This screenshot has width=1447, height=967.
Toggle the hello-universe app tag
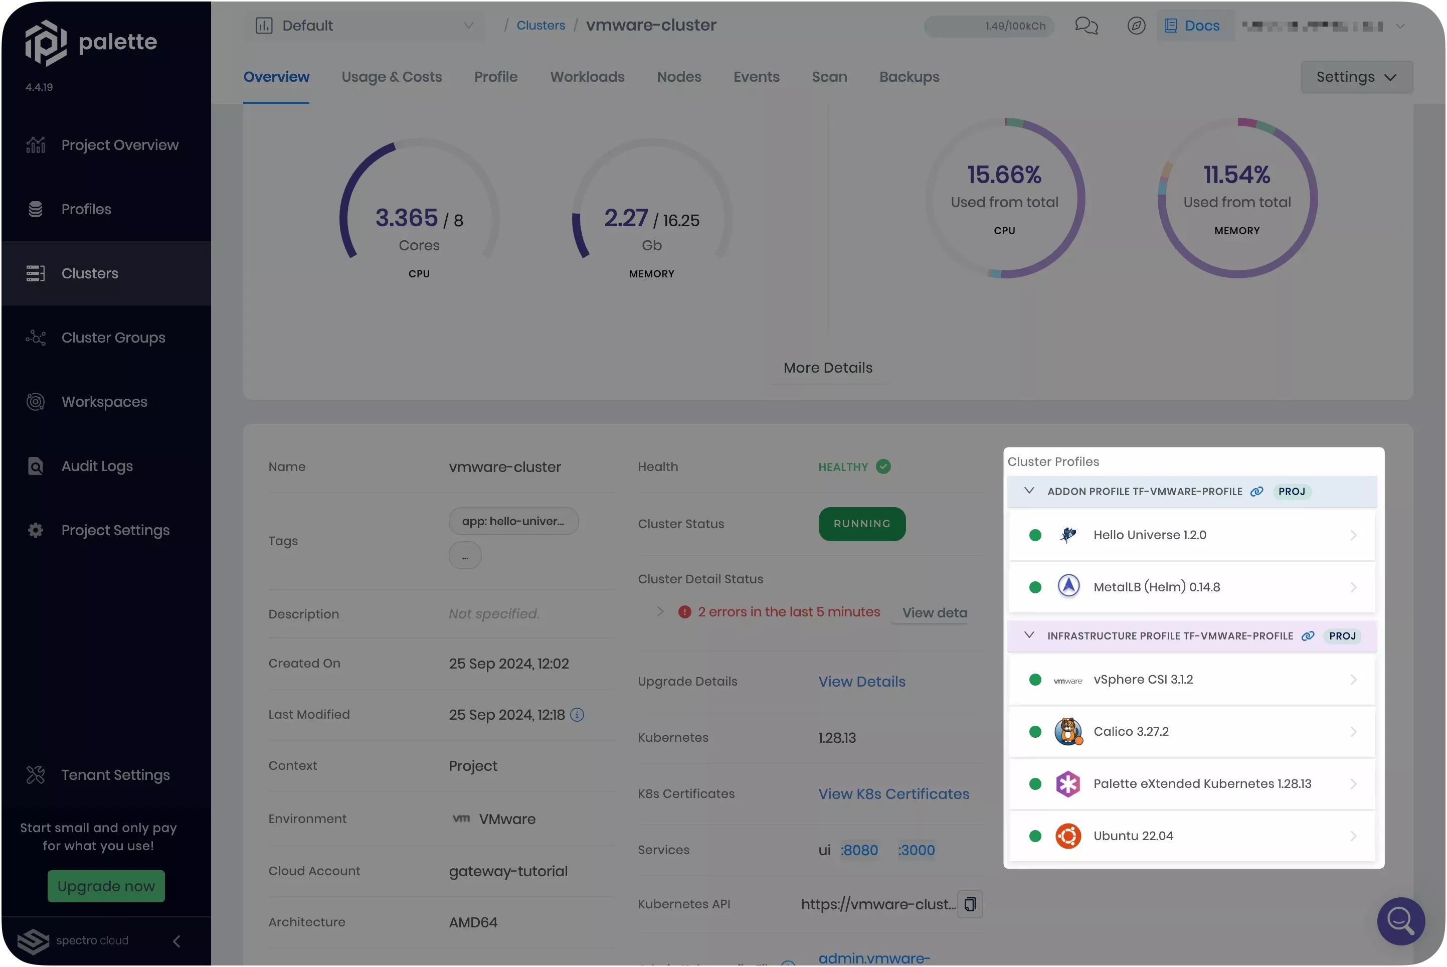[x=512, y=522]
